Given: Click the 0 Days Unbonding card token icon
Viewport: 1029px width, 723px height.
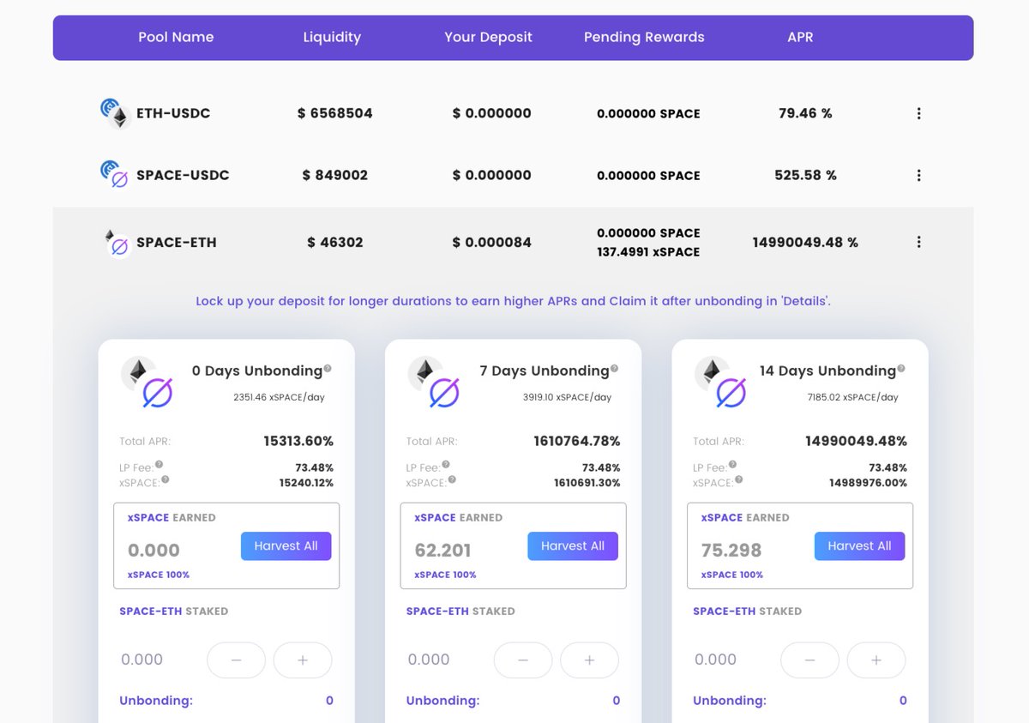Looking at the screenshot, I should [146, 383].
